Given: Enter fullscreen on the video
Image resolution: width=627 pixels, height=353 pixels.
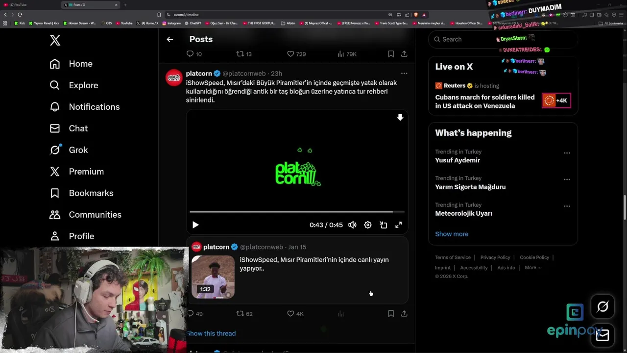Looking at the screenshot, I should [x=399, y=225].
